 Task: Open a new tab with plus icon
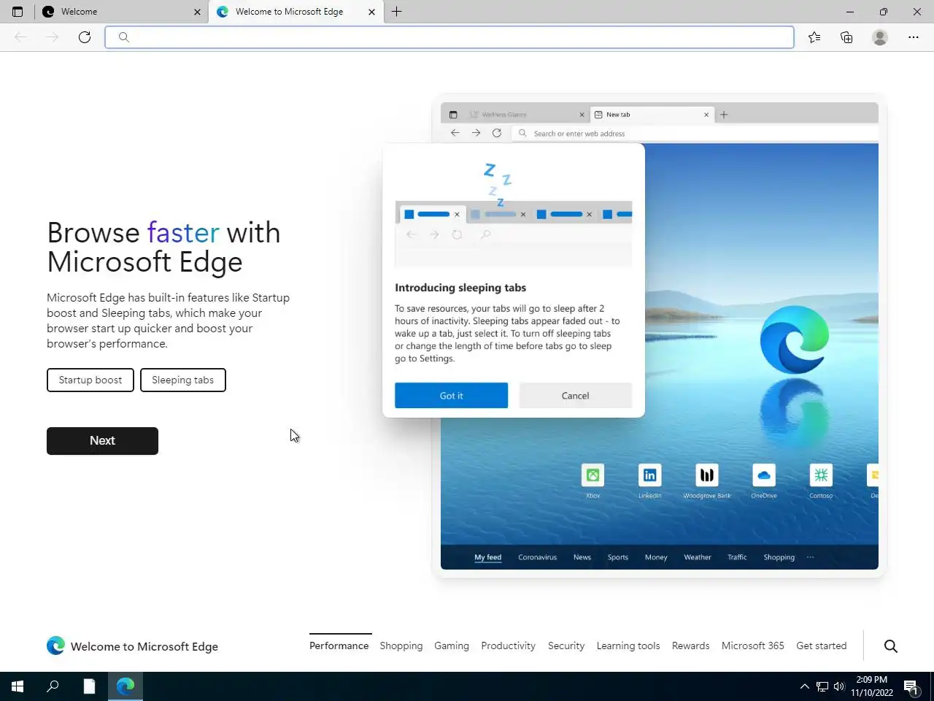point(397,12)
